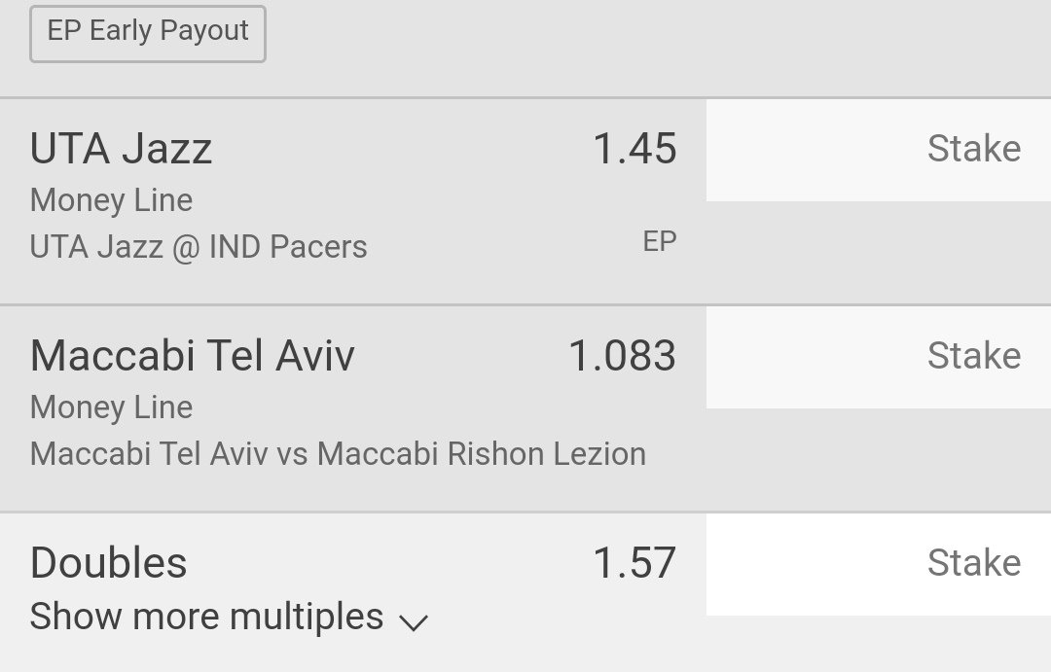The width and height of the screenshot is (1051, 672).
Task: Click the EP Early Payout legend button
Action: pos(147,32)
